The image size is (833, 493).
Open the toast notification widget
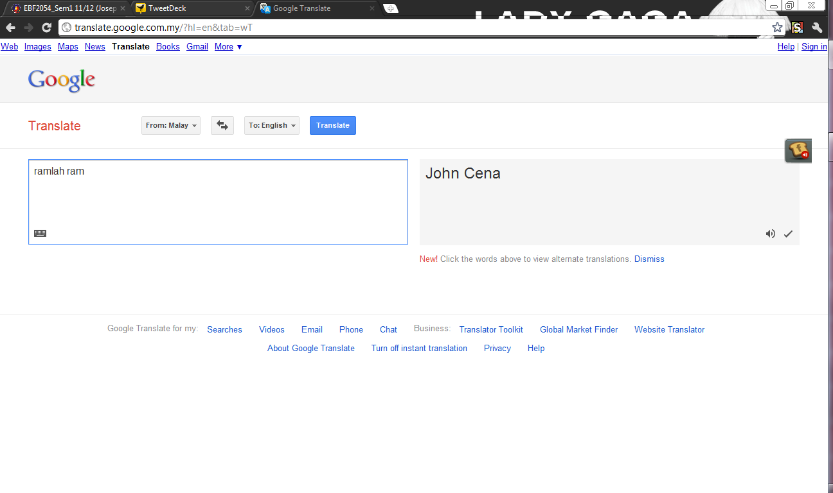tap(798, 151)
